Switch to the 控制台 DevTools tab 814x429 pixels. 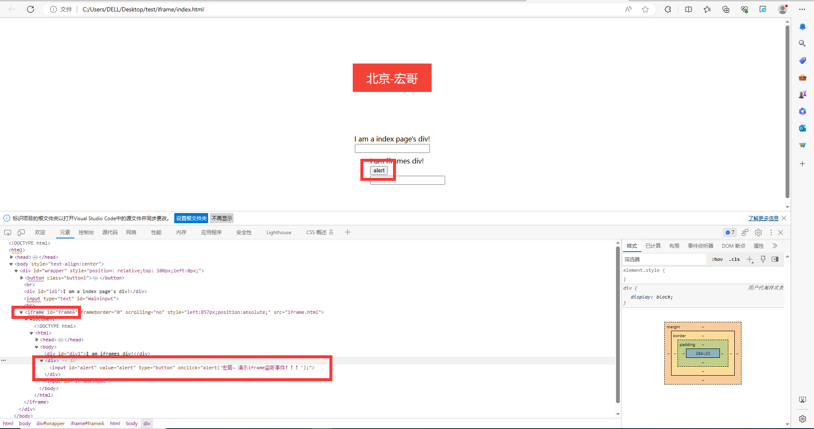click(x=86, y=232)
